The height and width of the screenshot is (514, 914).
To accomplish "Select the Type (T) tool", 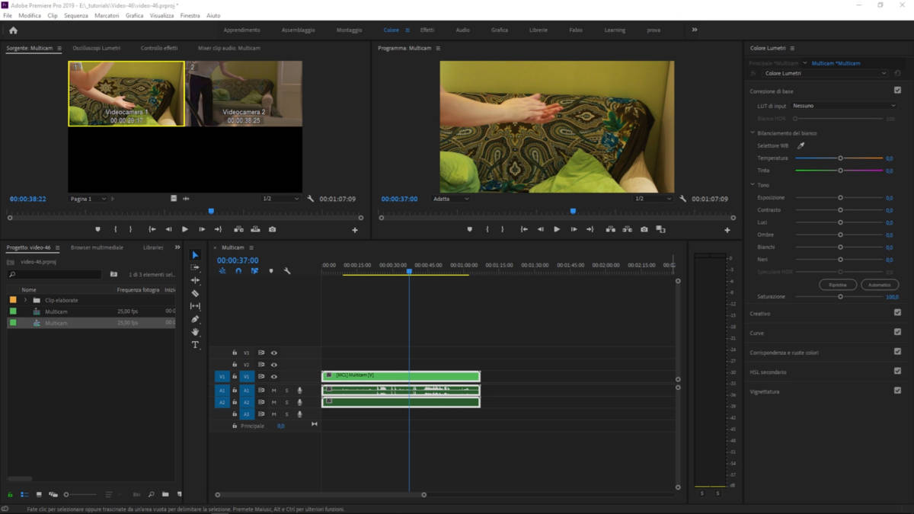I will pos(195,345).
